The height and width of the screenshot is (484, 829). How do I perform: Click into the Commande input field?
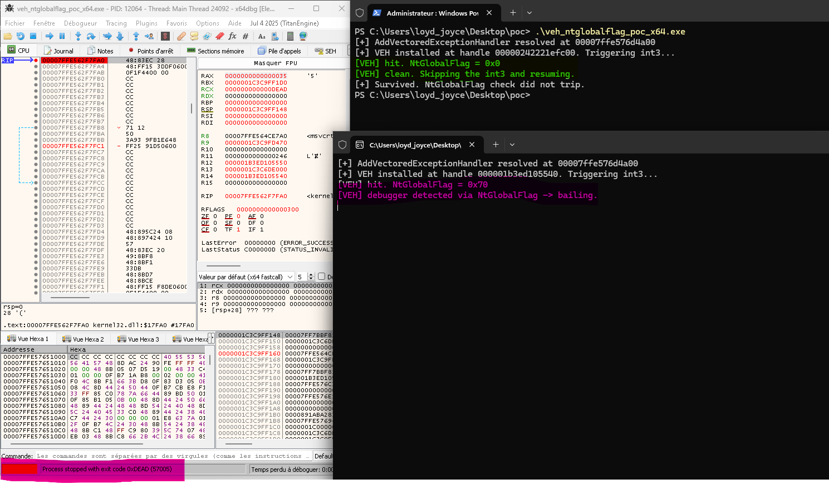(x=173, y=456)
